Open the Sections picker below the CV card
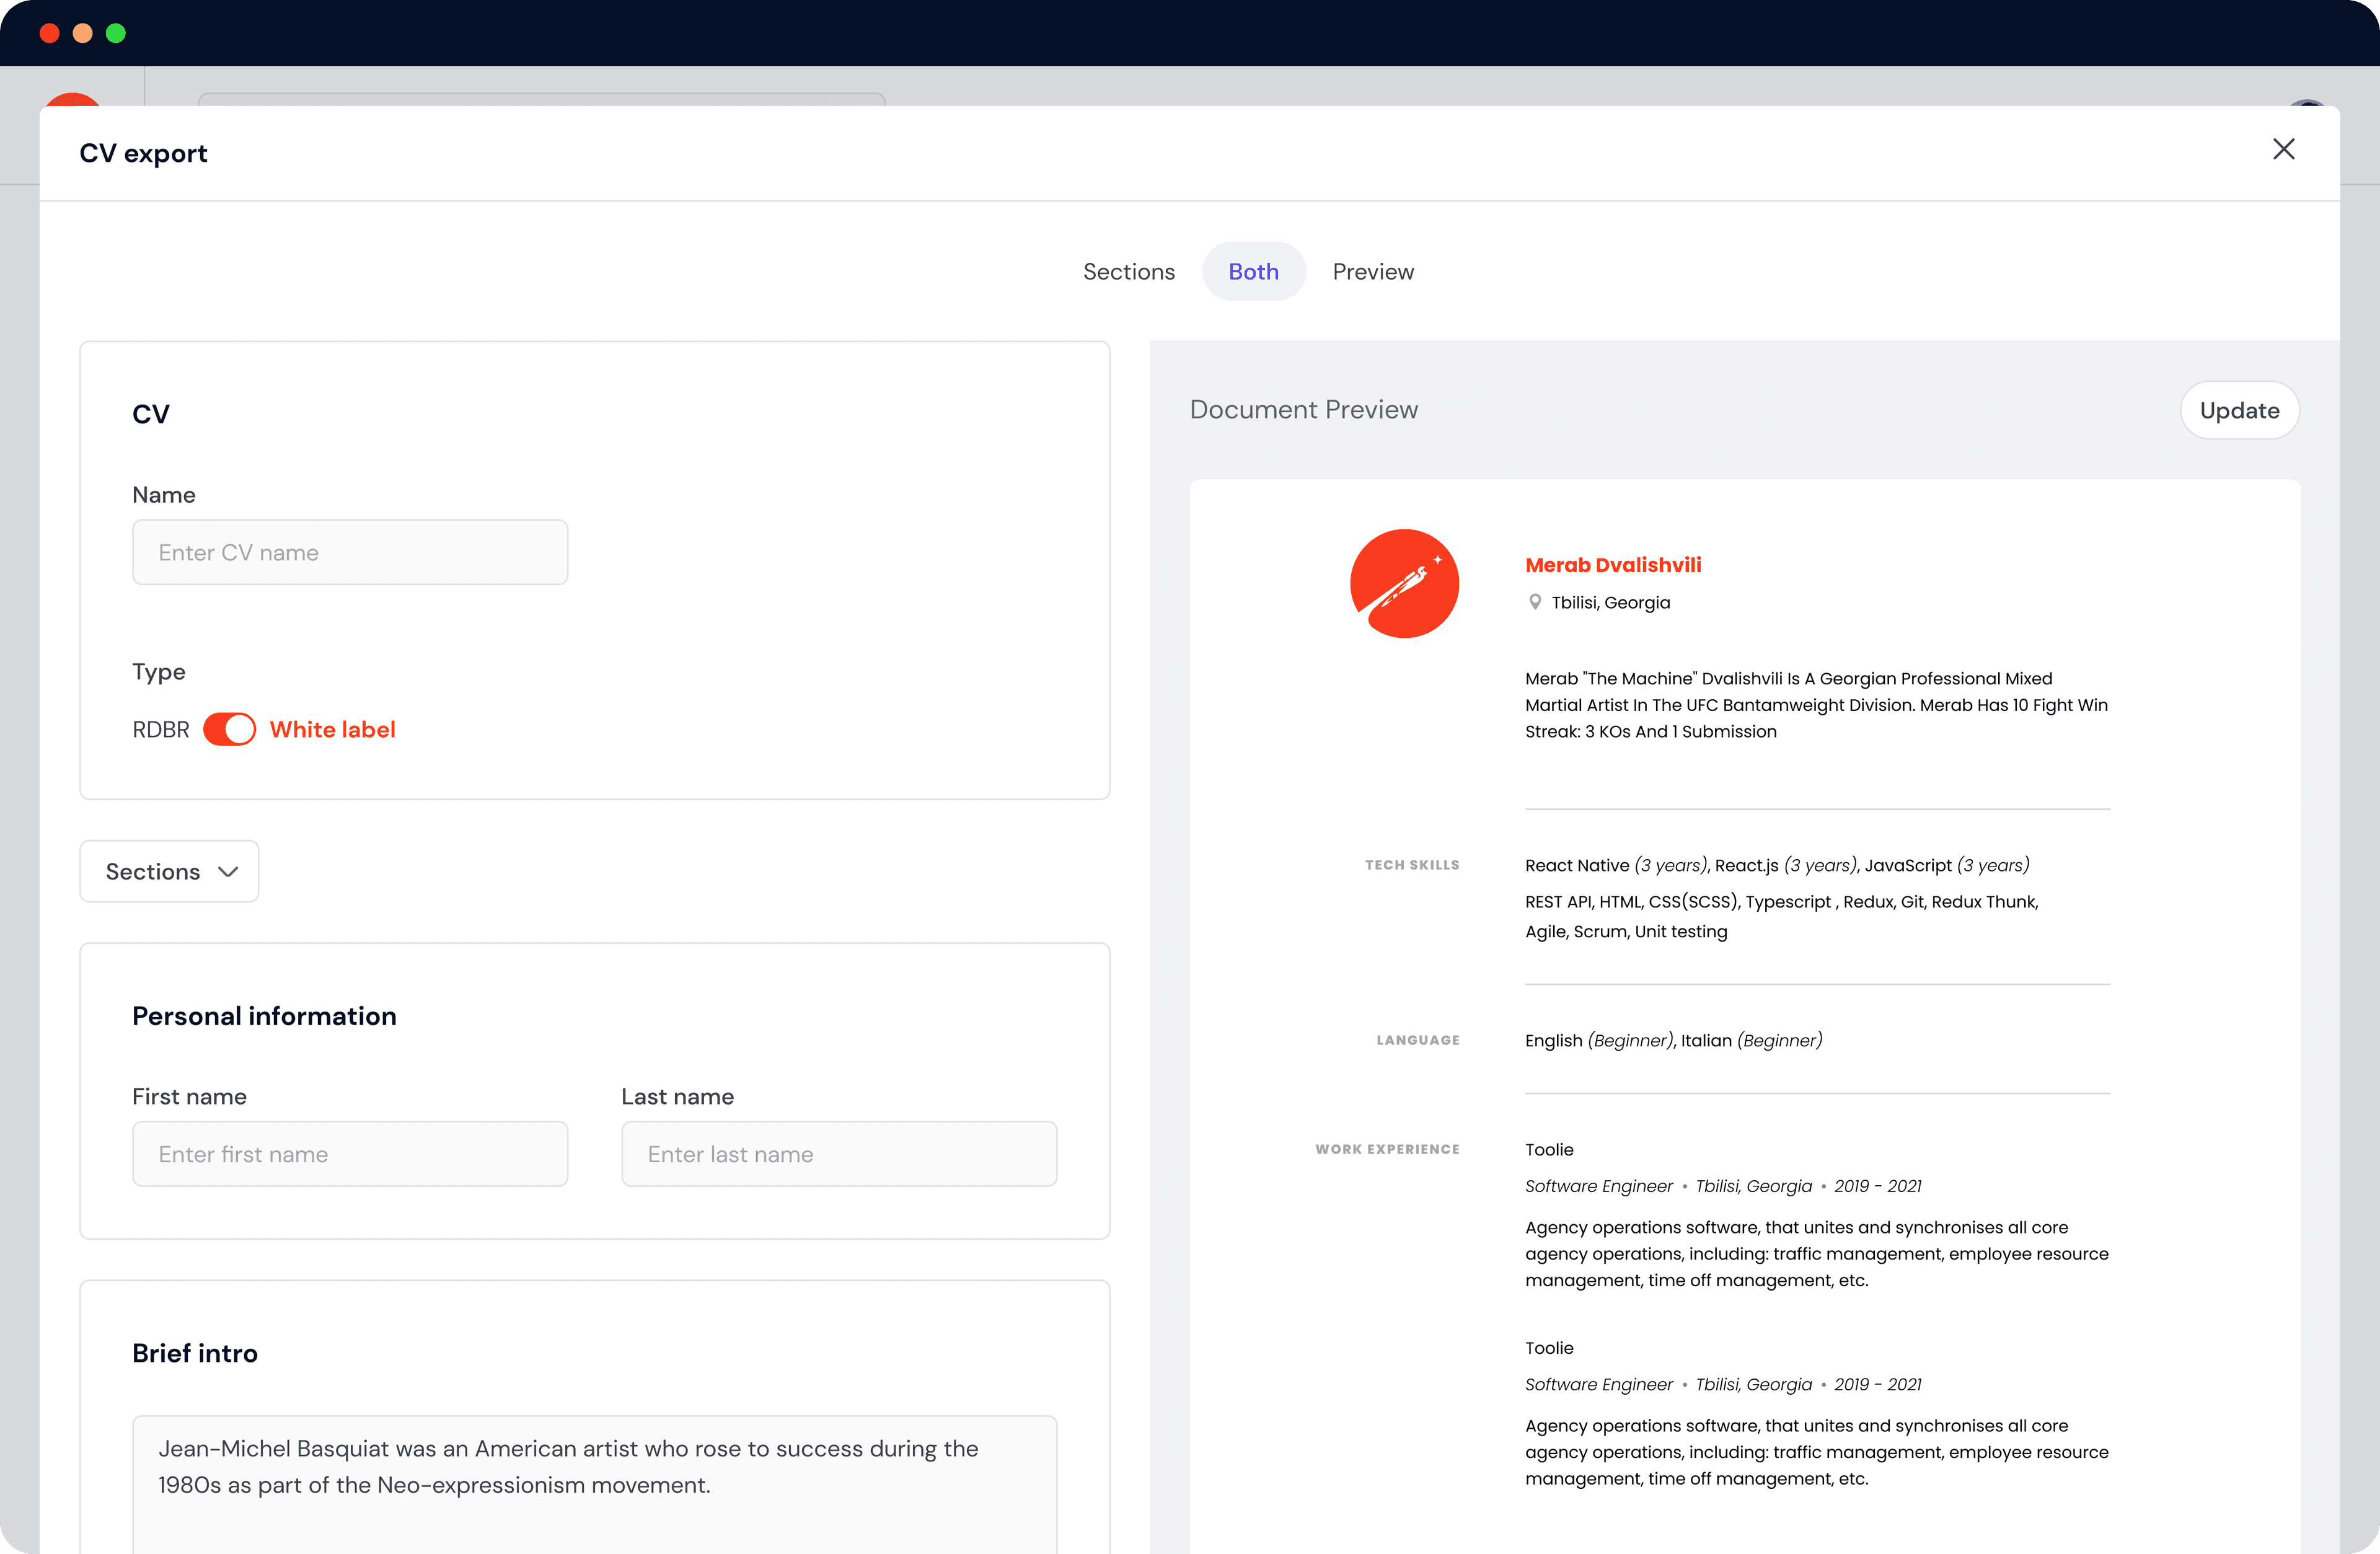The image size is (2380, 1554). click(x=168, y=871)
